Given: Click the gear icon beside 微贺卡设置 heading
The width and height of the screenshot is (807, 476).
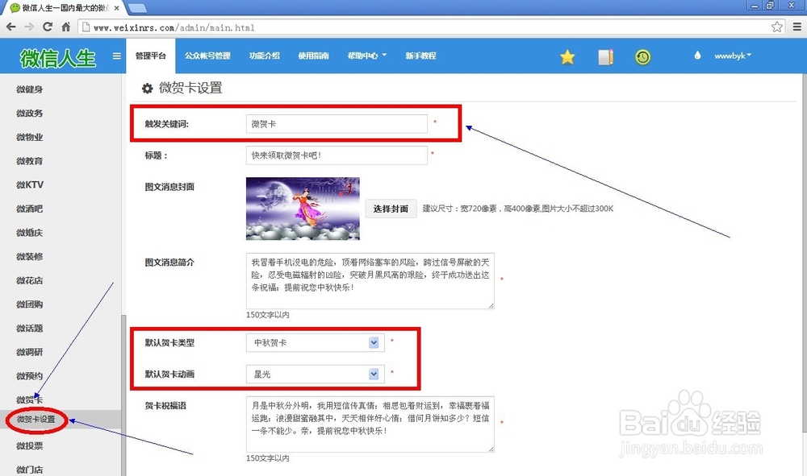Looking at the screenshot, I should pyautogui.click(x=148, y=89).
